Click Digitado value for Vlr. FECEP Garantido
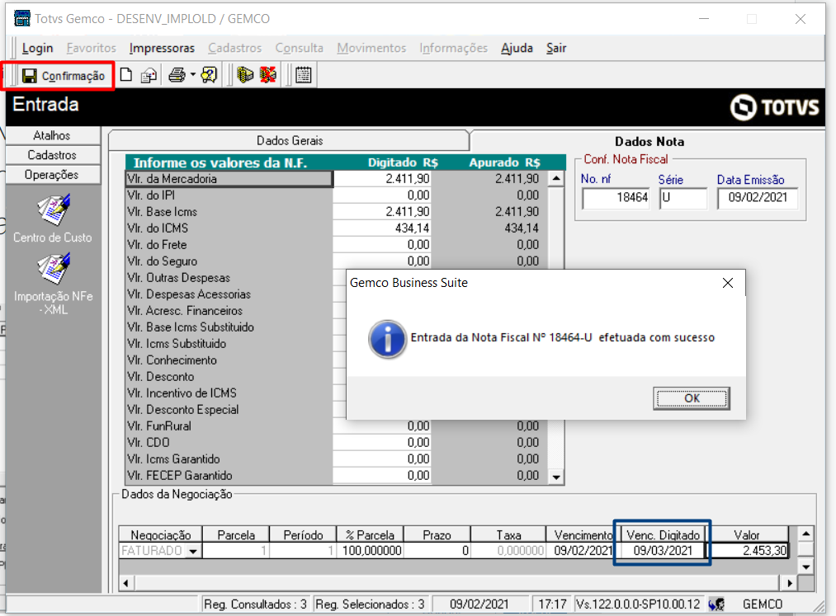Viewport: 836px width, 616px height. point(382,475)
